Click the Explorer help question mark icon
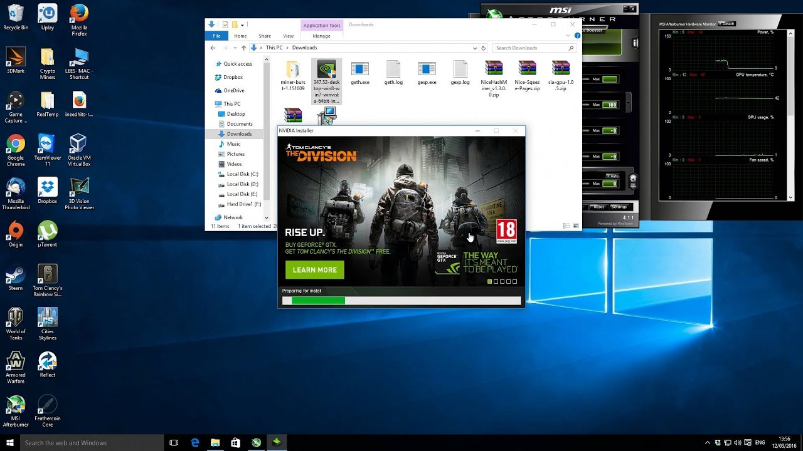 577,36
